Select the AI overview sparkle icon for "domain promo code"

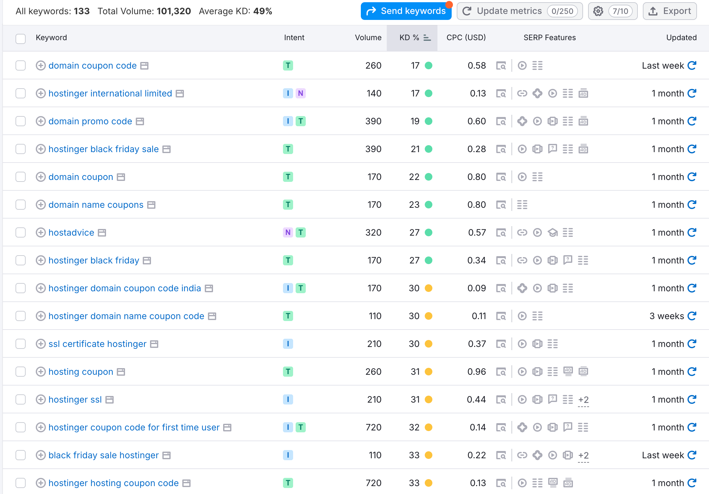(522, 121)
